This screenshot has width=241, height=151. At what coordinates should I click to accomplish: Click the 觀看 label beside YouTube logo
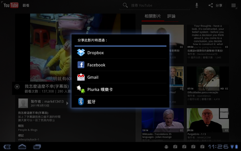point(26,6)
